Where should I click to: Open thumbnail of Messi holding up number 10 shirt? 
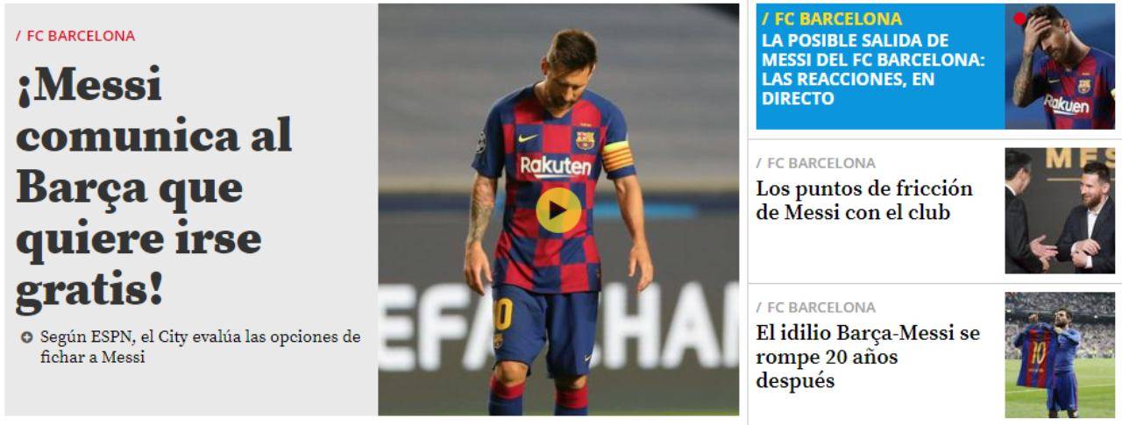coord(1060,354)
